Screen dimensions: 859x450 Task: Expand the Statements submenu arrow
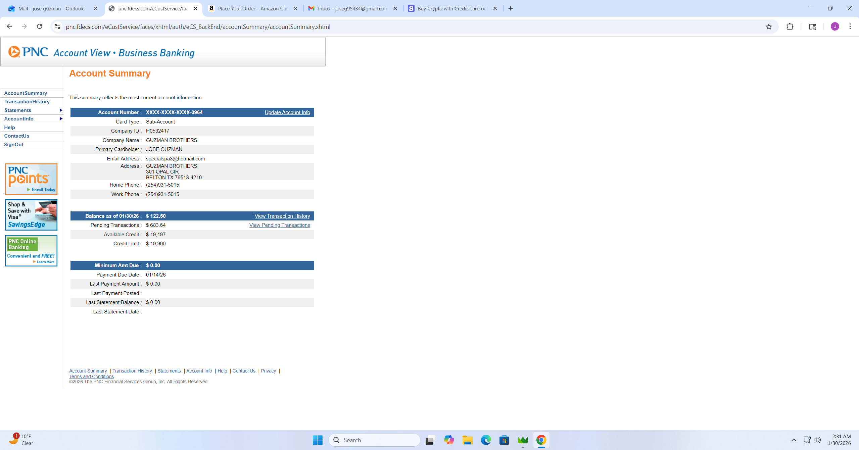(x=61, y=110)
